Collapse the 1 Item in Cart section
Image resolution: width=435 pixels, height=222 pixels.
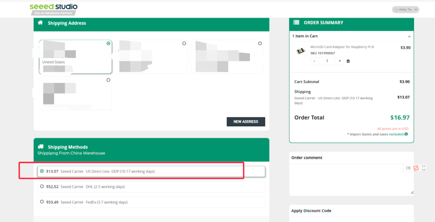click(409, 36)
